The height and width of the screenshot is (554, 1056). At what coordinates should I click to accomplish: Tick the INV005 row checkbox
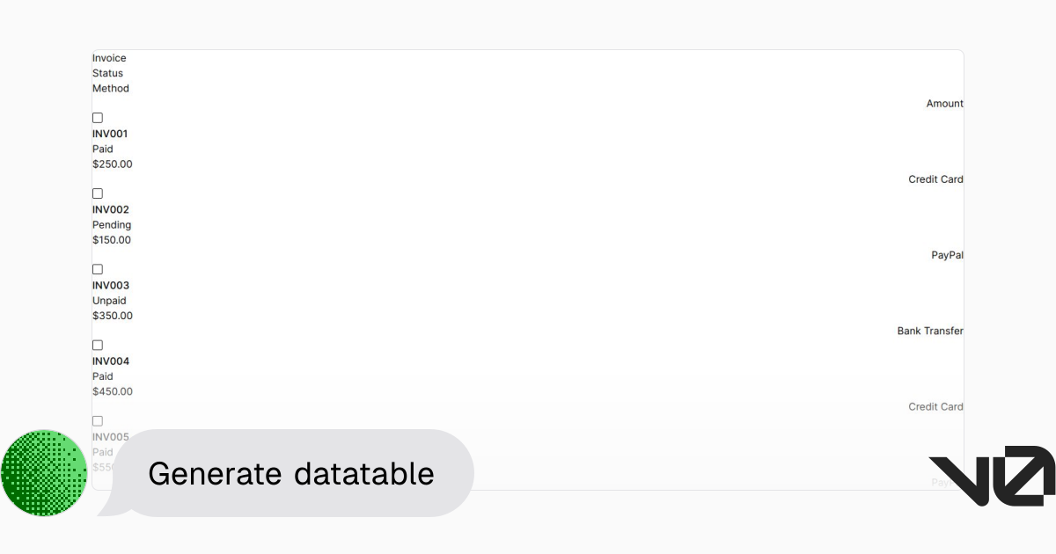[x=97, y=420]
